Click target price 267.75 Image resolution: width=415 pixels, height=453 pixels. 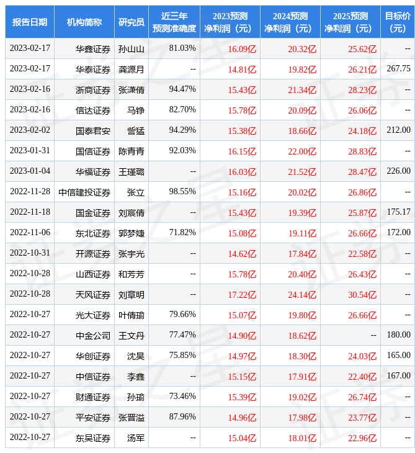pos(398,68)
